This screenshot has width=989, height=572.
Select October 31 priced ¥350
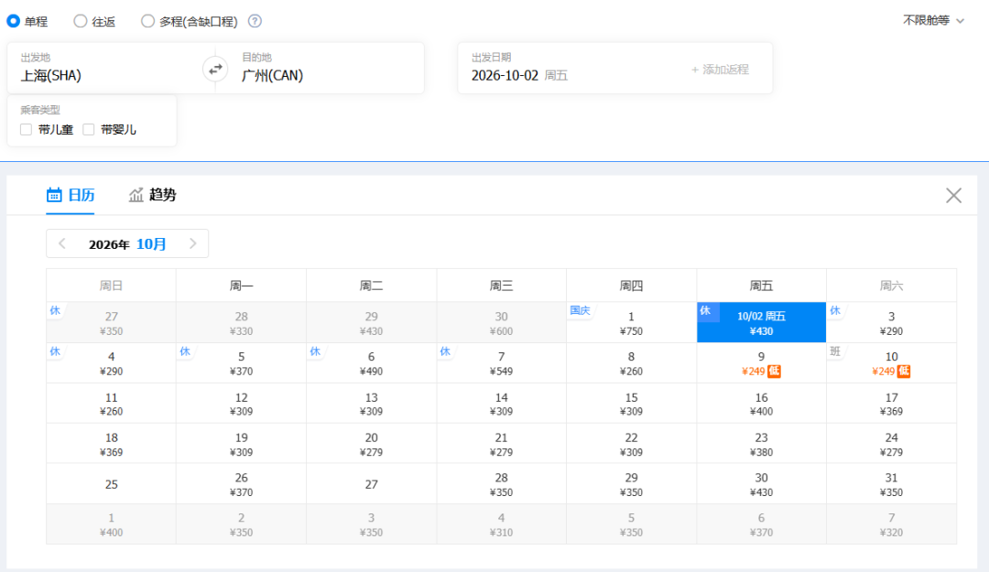[891, 484]
